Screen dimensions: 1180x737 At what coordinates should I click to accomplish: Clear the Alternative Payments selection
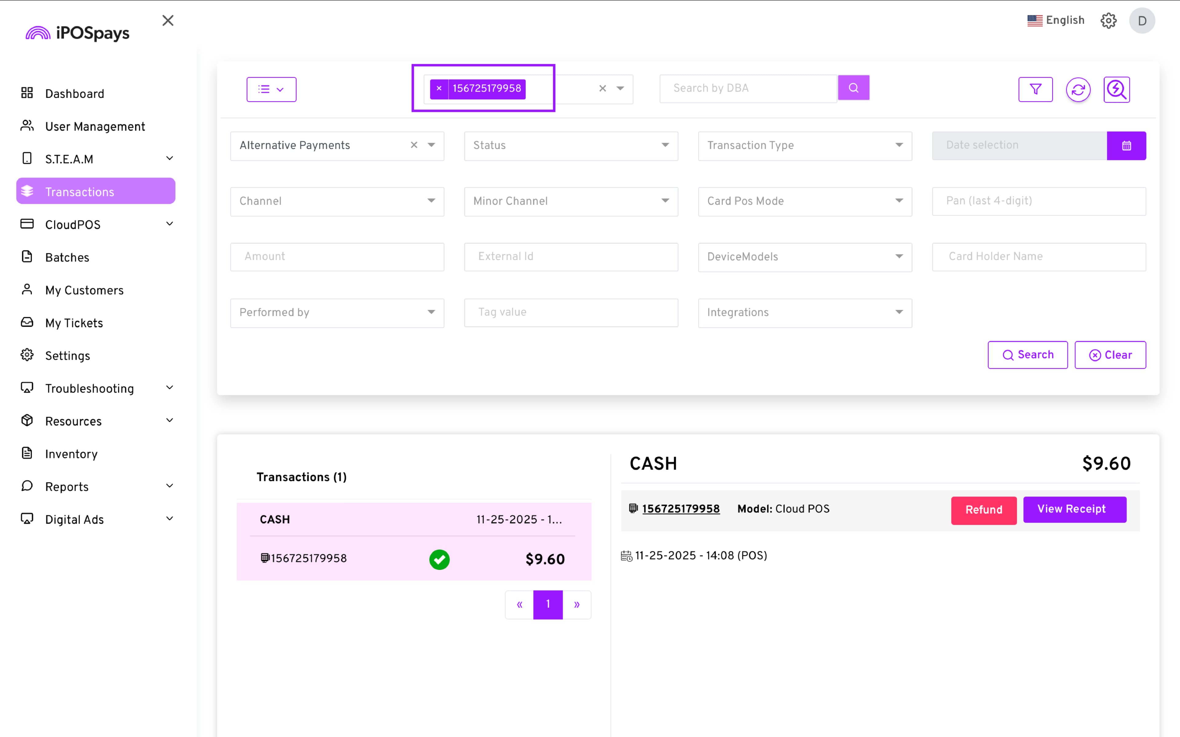pos(414,145)
